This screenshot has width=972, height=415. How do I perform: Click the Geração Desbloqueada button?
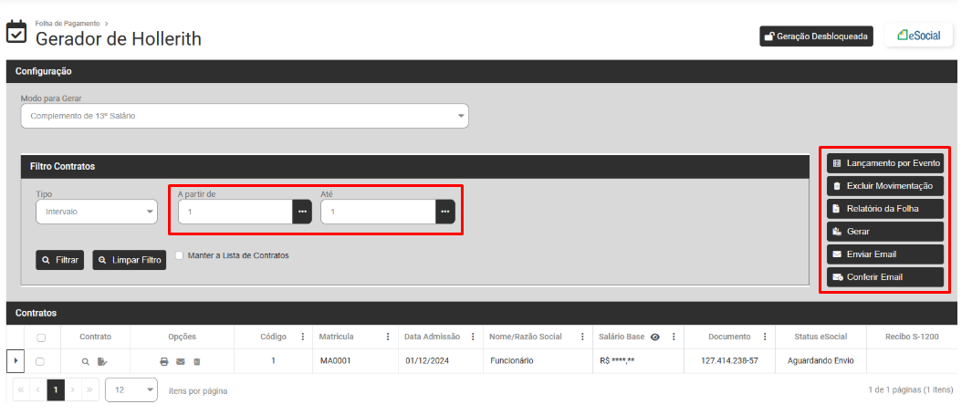[817, 36]
